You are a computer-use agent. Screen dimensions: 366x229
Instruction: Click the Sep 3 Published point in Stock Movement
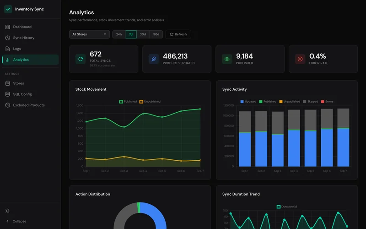pyautogui.click(x=124, y=127)
